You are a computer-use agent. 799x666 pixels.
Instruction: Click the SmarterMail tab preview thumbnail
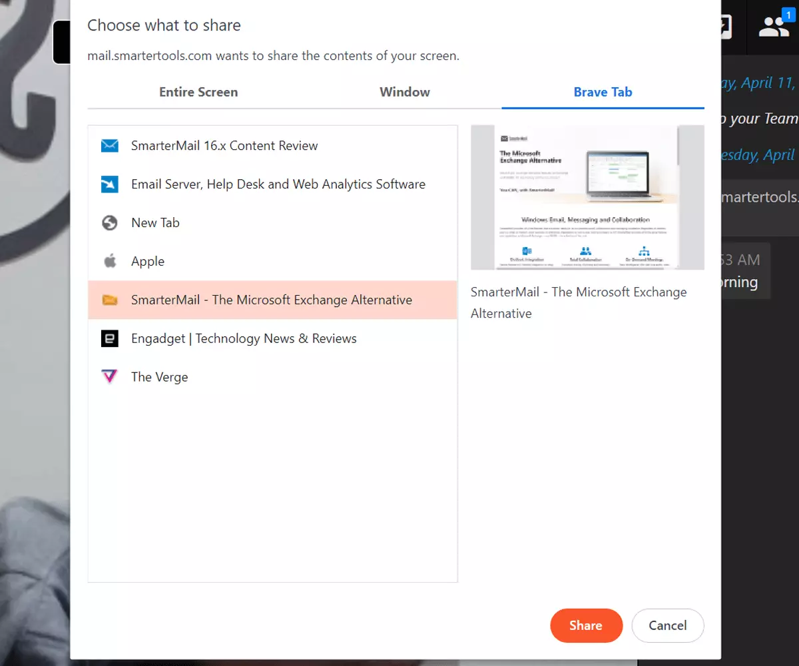[587, 197]
